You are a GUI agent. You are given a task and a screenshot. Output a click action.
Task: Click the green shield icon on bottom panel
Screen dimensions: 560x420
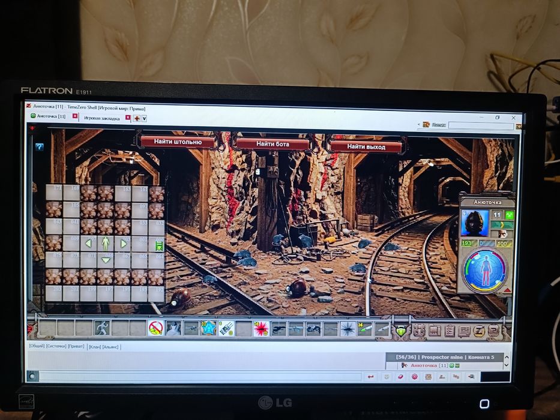(x=402, y=331)
